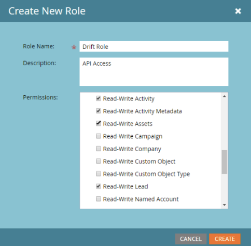Enable Read-Write Custom Object permission
The height and width of the screenshot is (246, 251).
click(99, 161)
